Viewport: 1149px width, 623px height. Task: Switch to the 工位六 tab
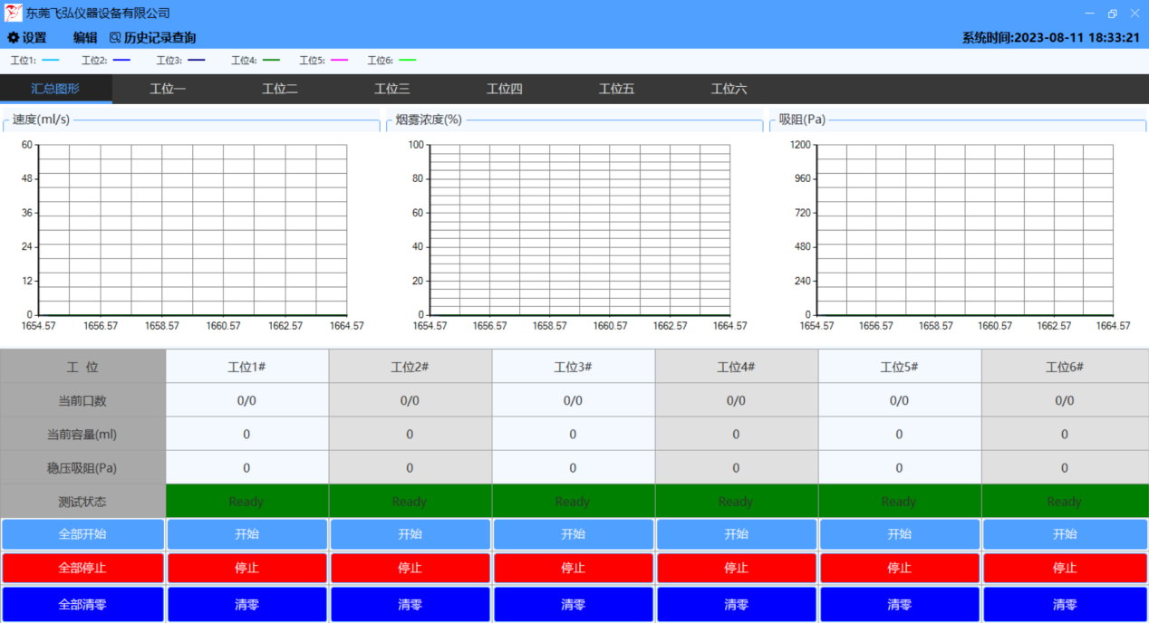(729, 89)
